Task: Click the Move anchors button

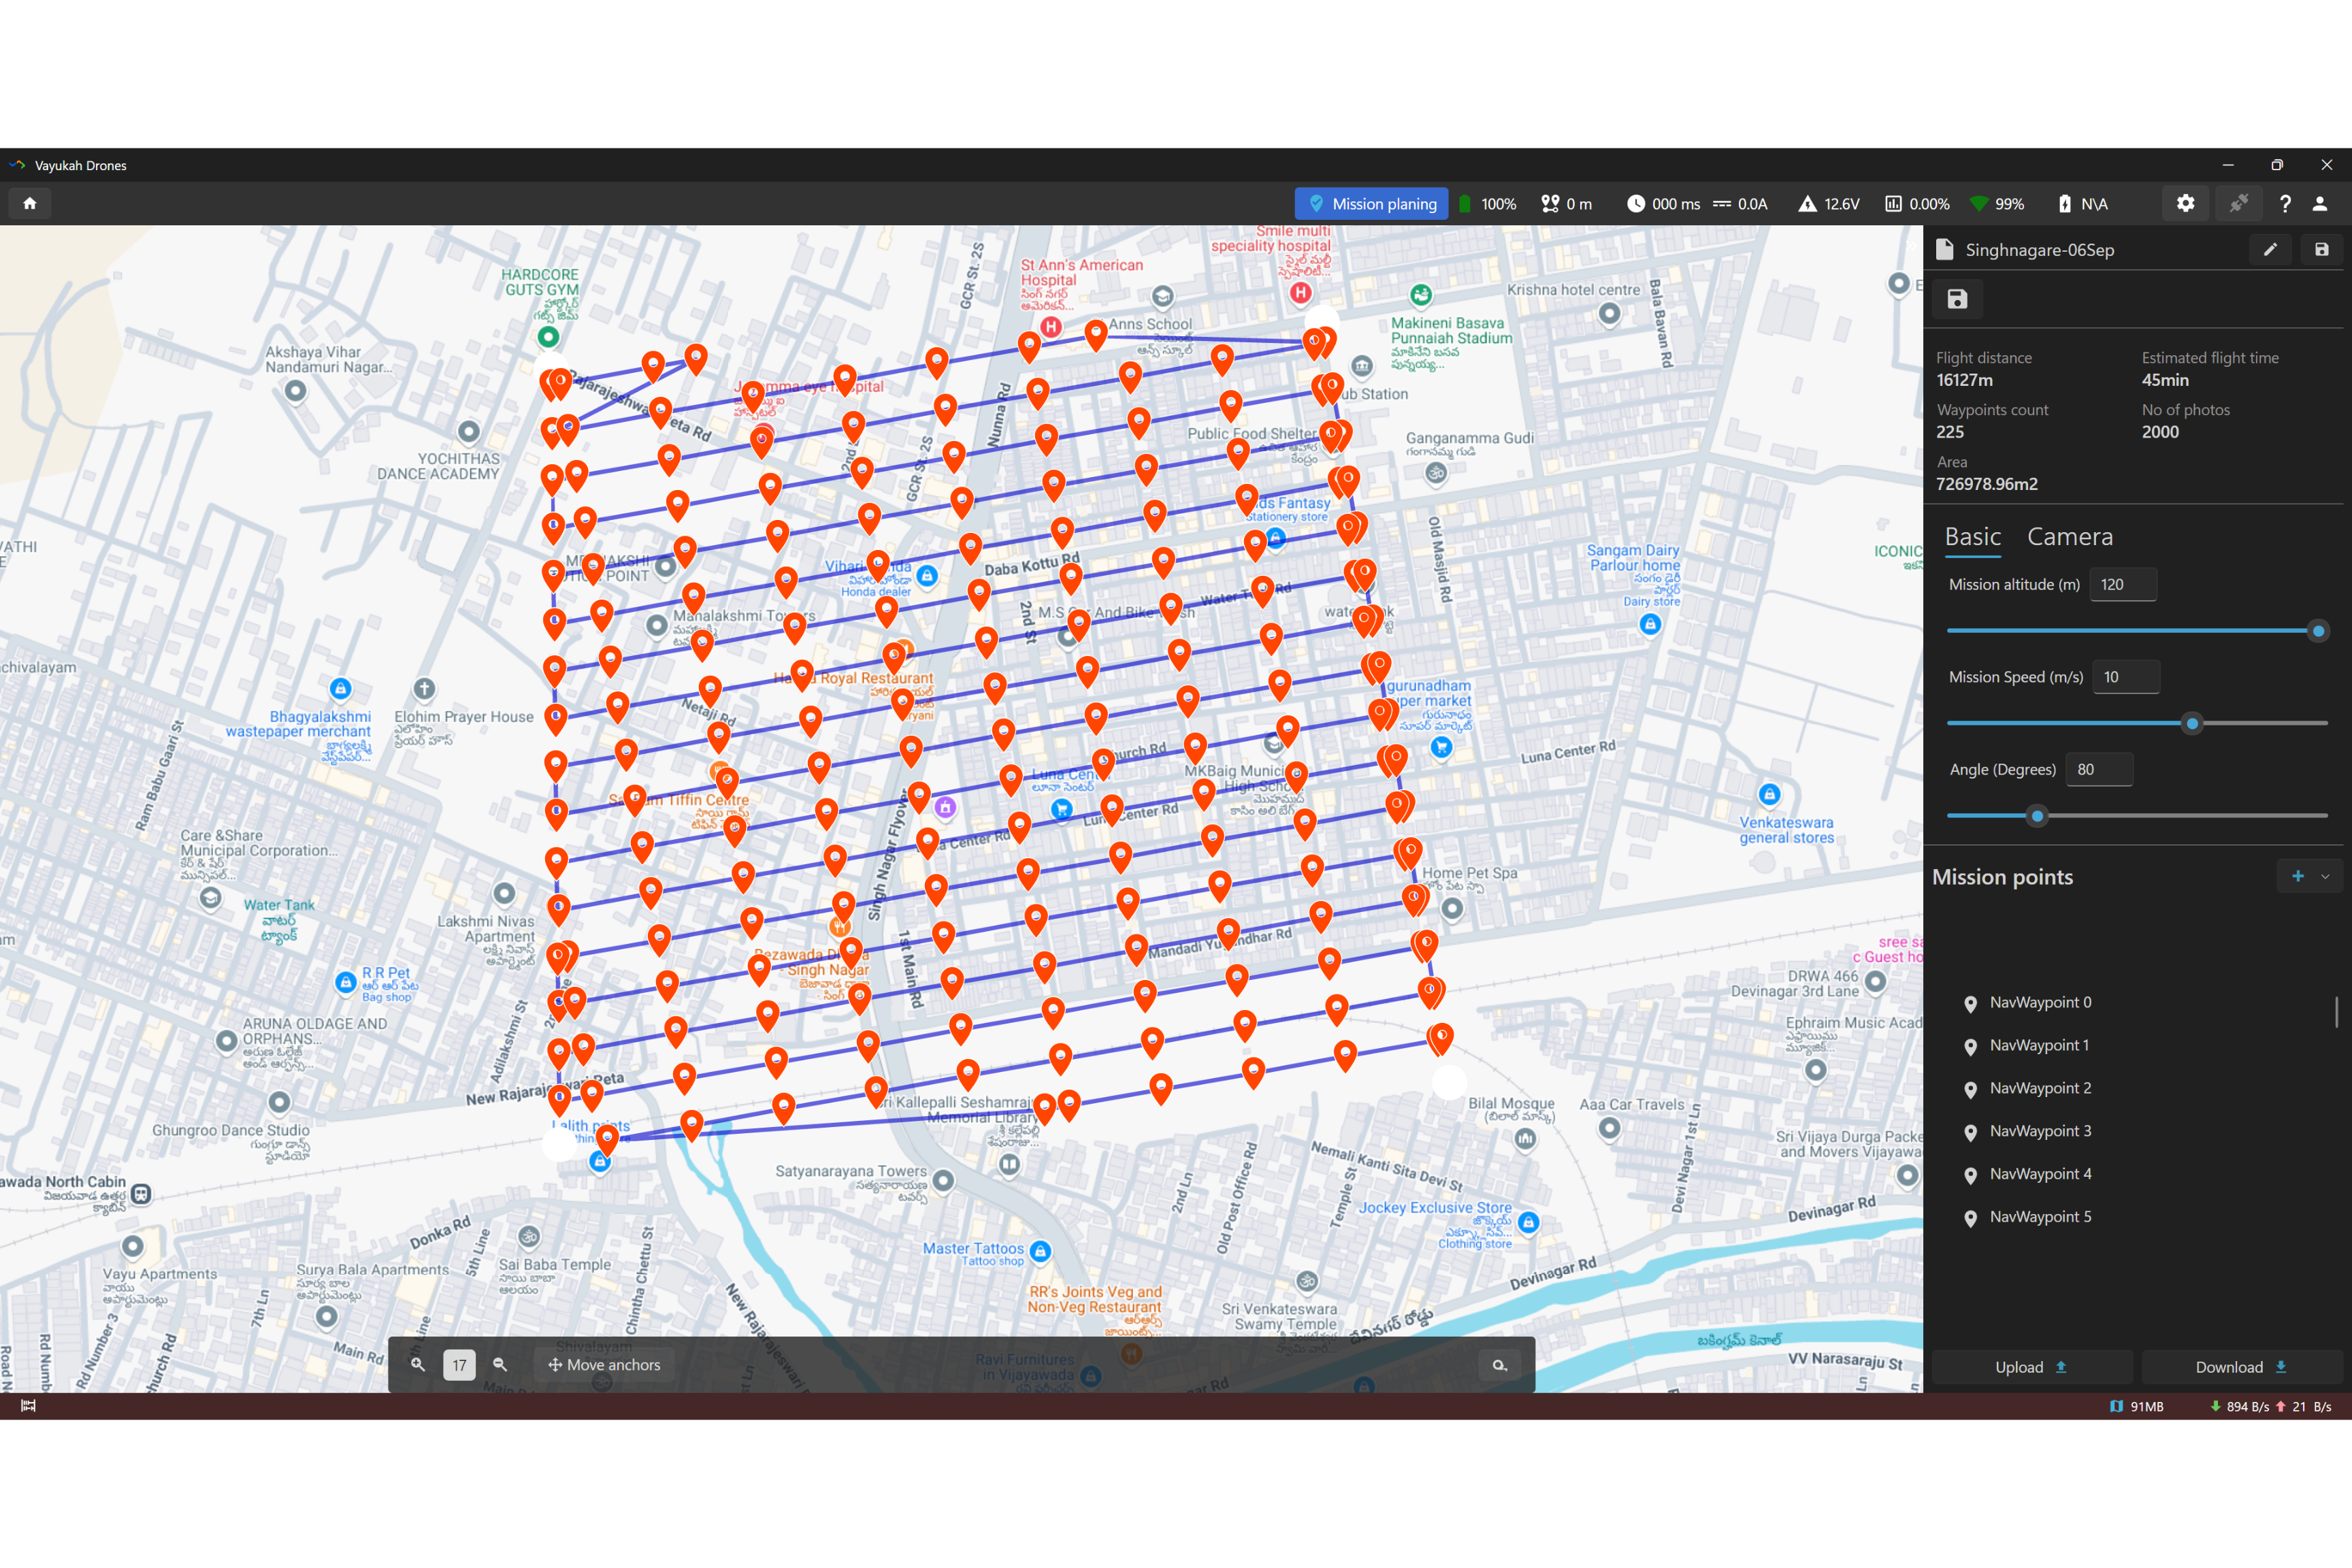Action: (604, 1365)
